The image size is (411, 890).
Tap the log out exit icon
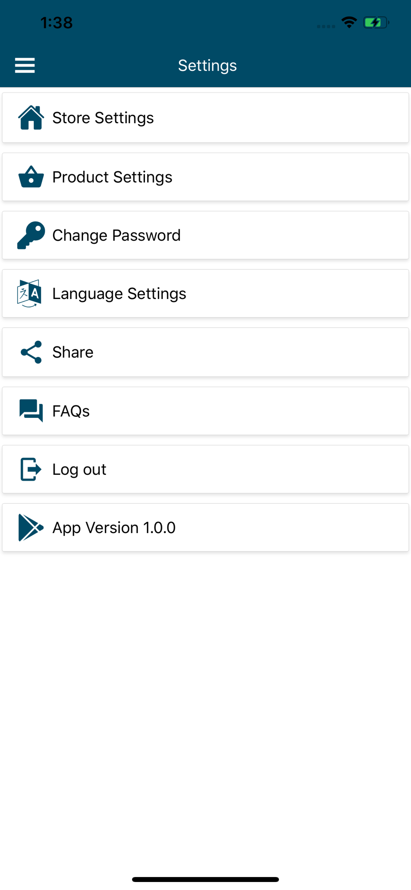coord(31,469)
